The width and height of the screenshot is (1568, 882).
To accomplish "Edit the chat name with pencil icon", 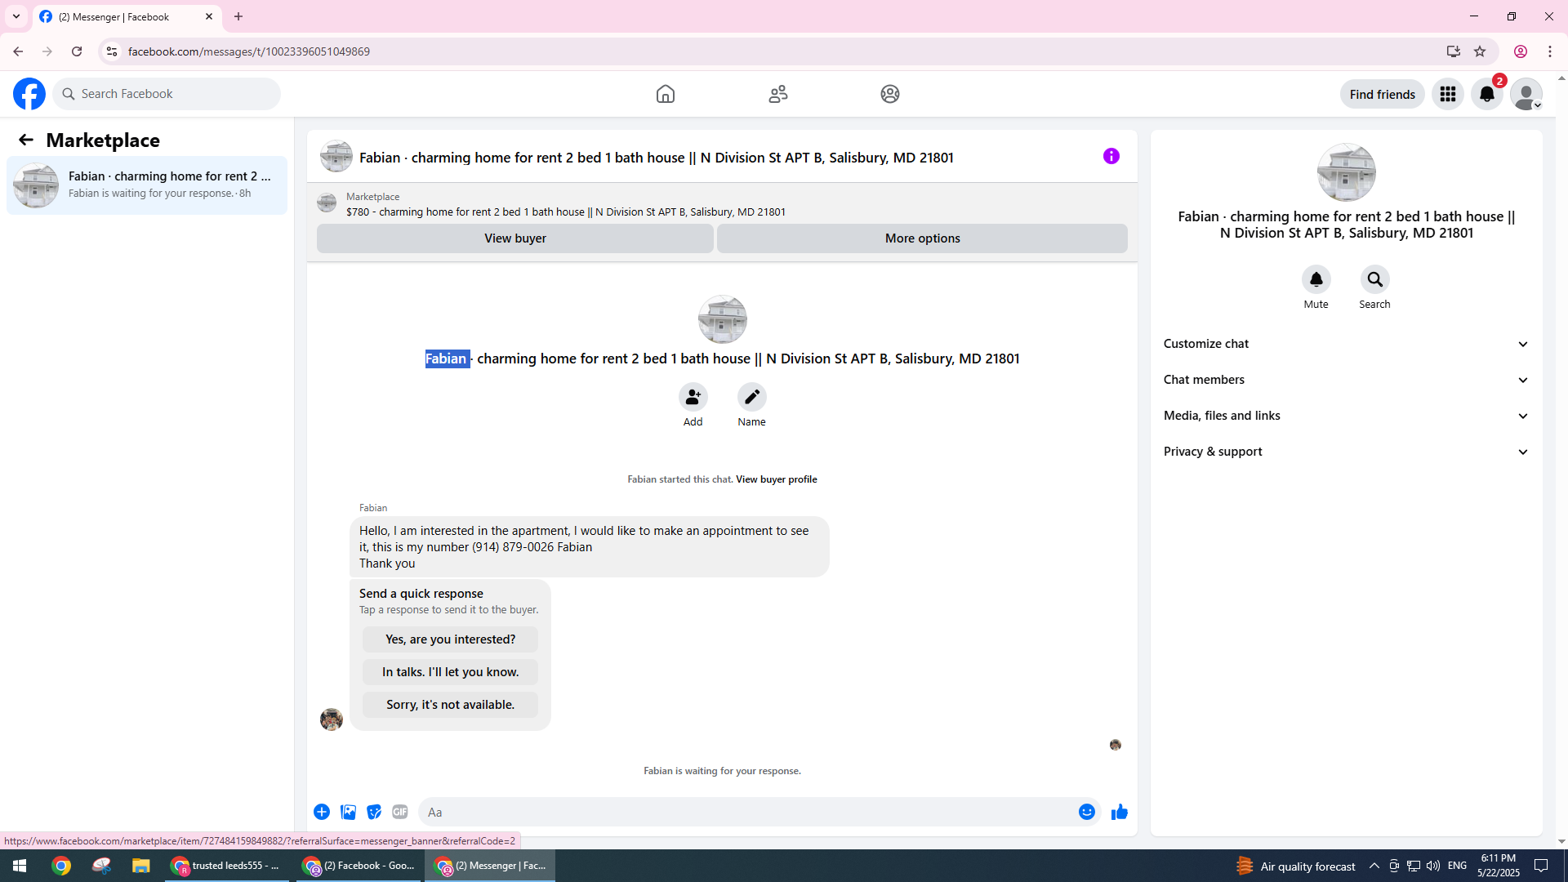I will (752, 397).
